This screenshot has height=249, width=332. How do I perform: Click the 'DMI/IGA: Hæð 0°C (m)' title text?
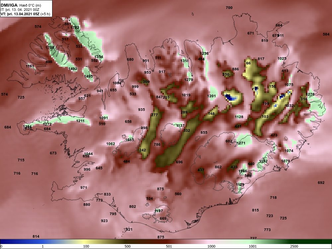pyautogui.click(x=21, y=5)
